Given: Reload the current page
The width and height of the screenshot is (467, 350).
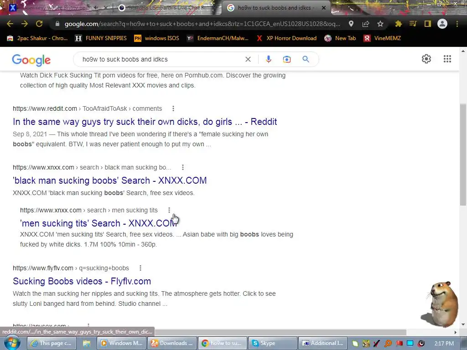Looking at the screenshot, I should click(x=39, y=24).
